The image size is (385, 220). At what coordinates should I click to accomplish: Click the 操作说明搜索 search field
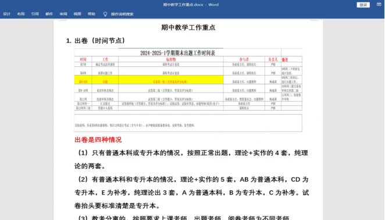[122, 14]
